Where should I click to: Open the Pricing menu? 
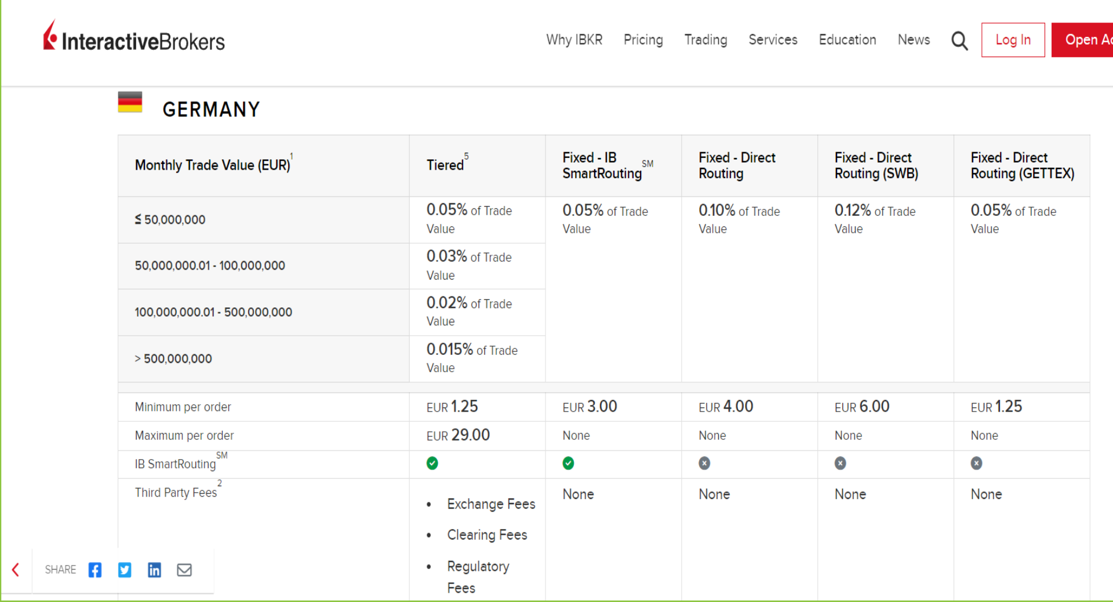pyautogui.click(x=643, y=40)
